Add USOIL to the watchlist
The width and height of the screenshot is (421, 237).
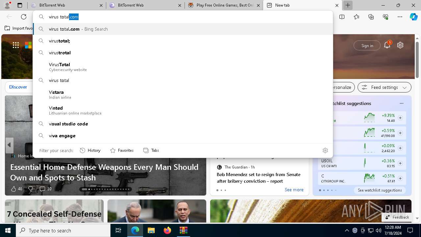400,163
